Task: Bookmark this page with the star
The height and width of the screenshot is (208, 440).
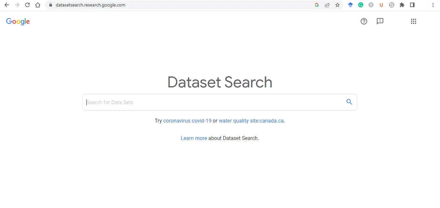Action: point(337,5)
